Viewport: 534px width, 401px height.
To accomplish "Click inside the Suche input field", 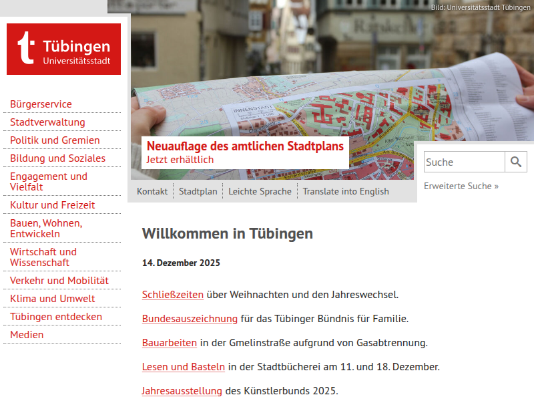I will tap(464, 161).
